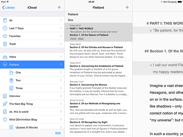Tap the Favorites star icon
183x137 pixels.
(5, 36)
